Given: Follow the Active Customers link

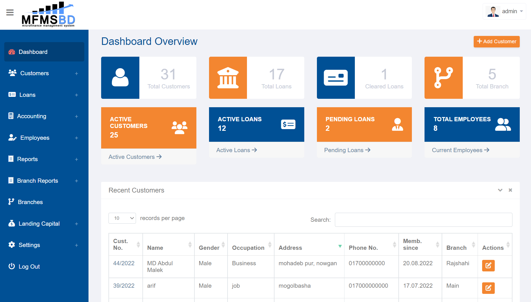Looking at the screenshot, I should tap(135, 157).
